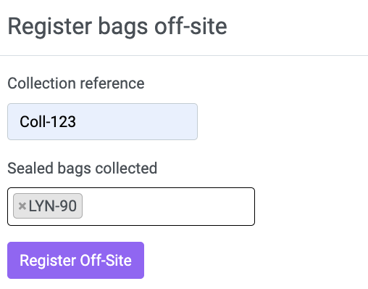Click the grey LYN-90 chip
Screen dimensions: 368x289
click(48, 206)
